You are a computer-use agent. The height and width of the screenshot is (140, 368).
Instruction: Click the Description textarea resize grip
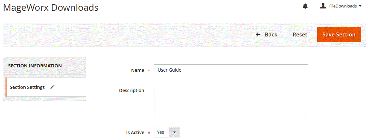(305, 115)
